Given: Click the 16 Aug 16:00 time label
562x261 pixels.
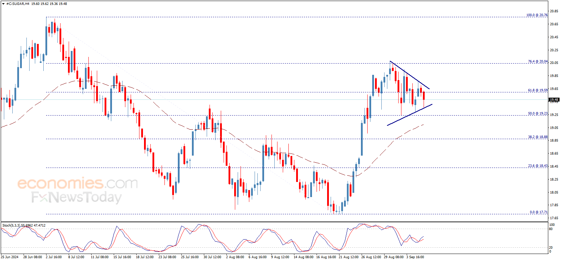Looking at the screenshot, I should 326,257.
